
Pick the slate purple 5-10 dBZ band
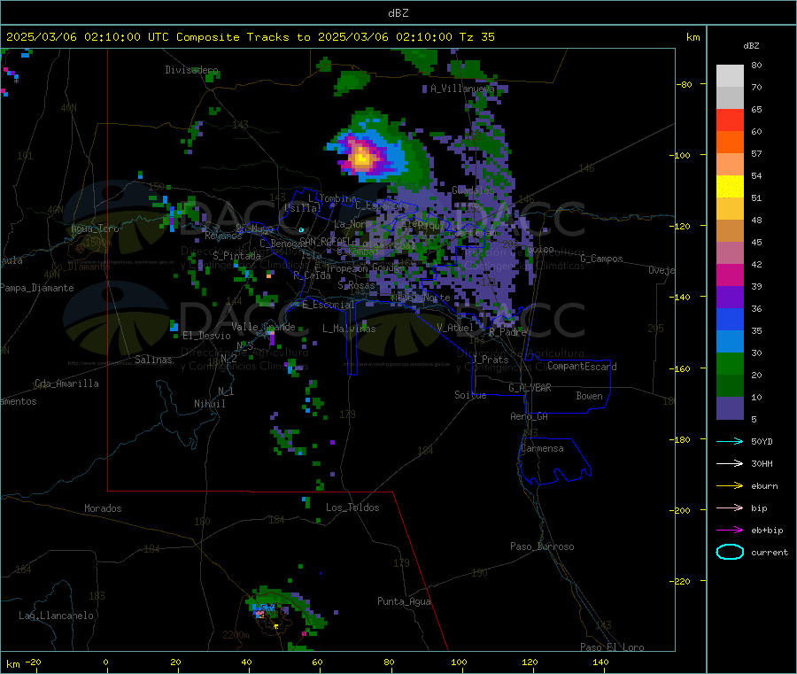tap(730, 408)
